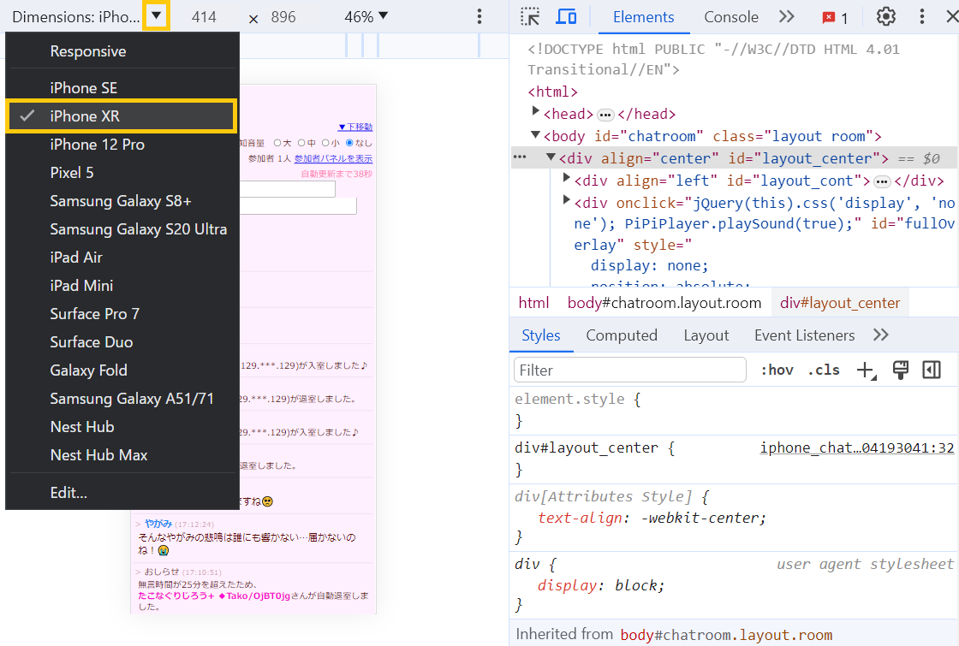Click the new style rule plus icon
Image resolution: width=959 pixels, height=646 pixels.
(866, 370)
